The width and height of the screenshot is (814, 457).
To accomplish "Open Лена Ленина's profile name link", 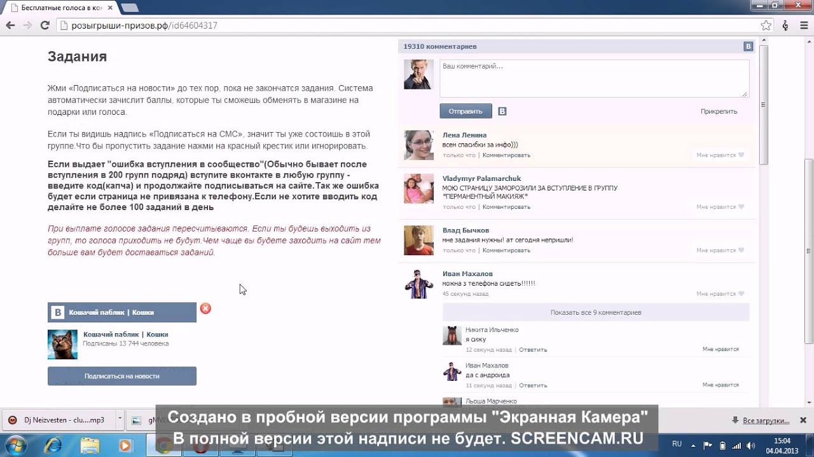I will click(x=464, y=135).
